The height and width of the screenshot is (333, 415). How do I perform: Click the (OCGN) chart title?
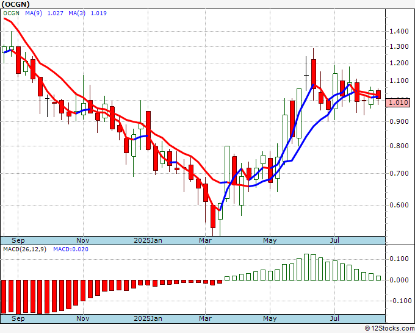click(15, 4)
